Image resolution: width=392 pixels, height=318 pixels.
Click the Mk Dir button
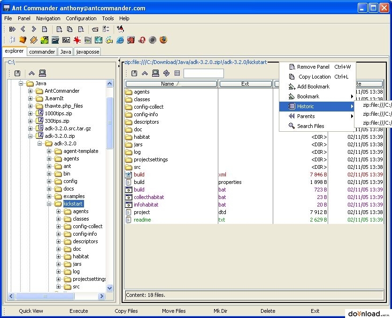coord(220,311)
